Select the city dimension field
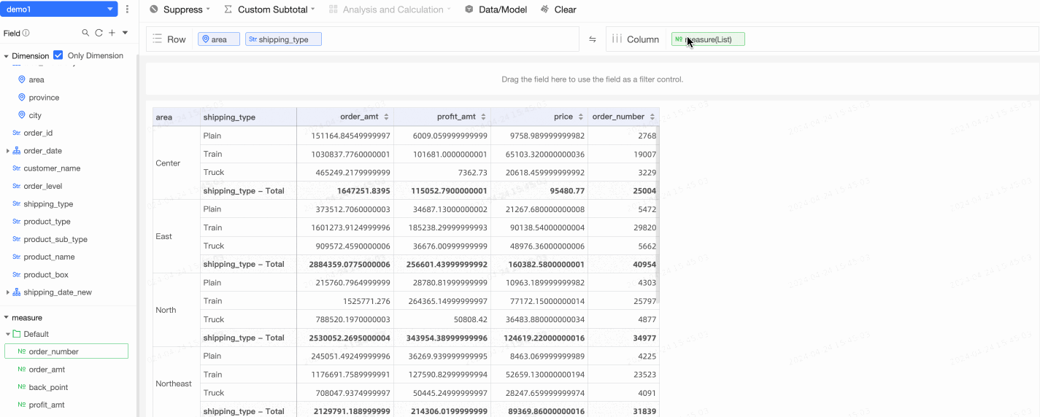Screen dimensions: 1040x417 pyautogui.click(x=35, y=115)
